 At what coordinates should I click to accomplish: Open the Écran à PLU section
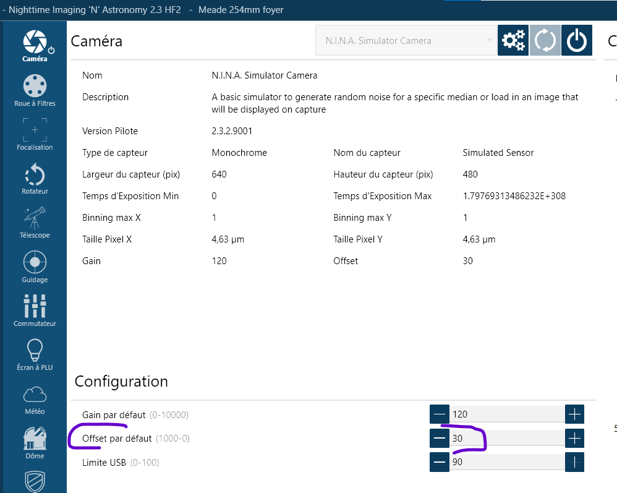coord(35,354)
